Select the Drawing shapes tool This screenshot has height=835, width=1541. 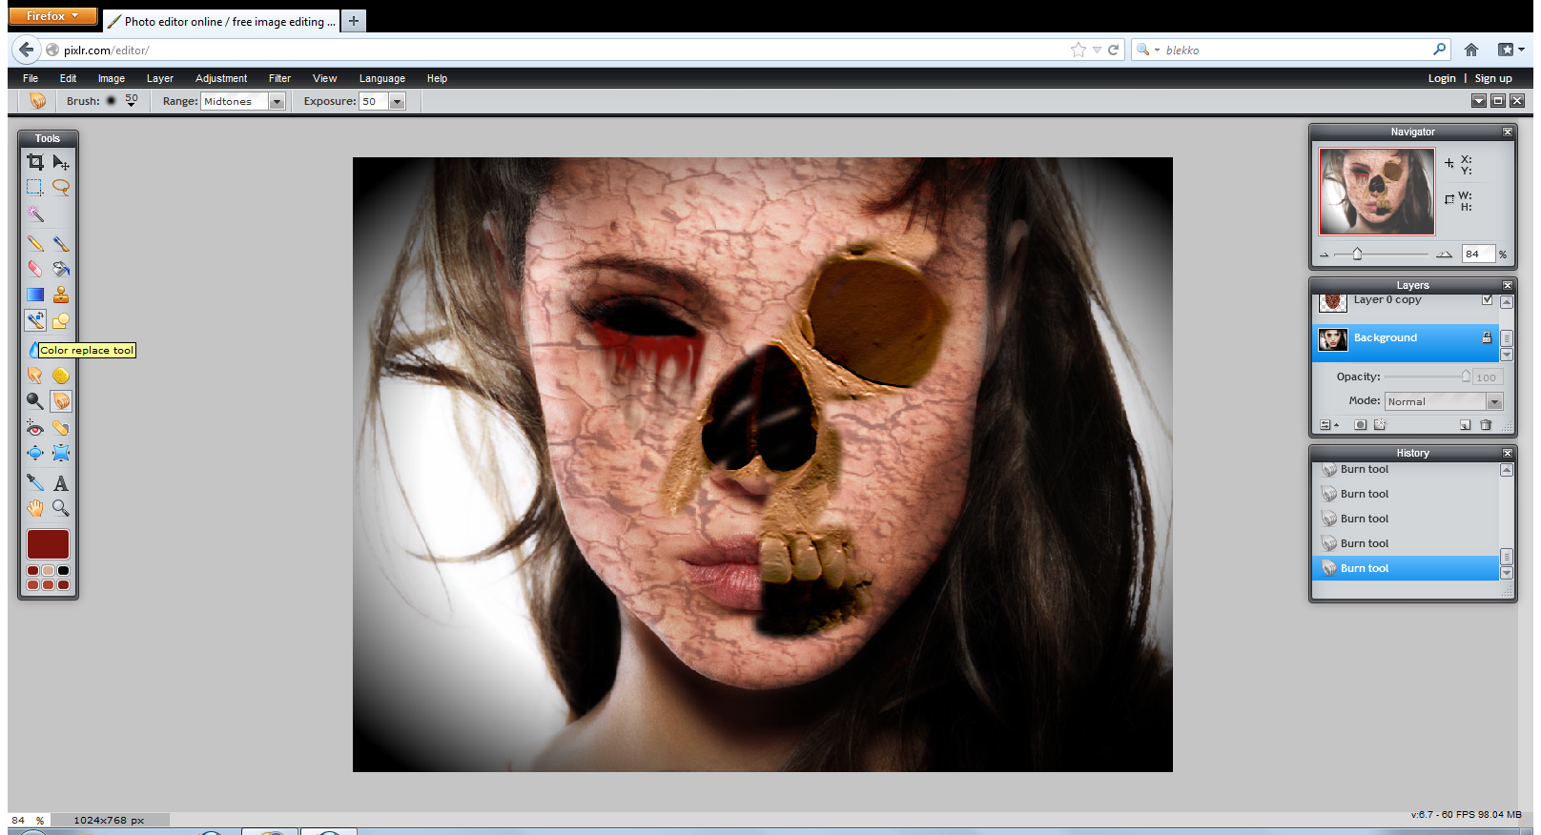[x=61, y=320]
